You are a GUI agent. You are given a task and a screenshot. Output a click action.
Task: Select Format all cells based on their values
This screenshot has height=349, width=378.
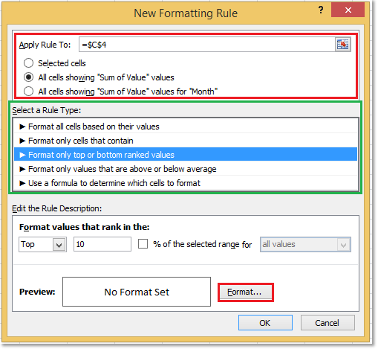(186, 127)
